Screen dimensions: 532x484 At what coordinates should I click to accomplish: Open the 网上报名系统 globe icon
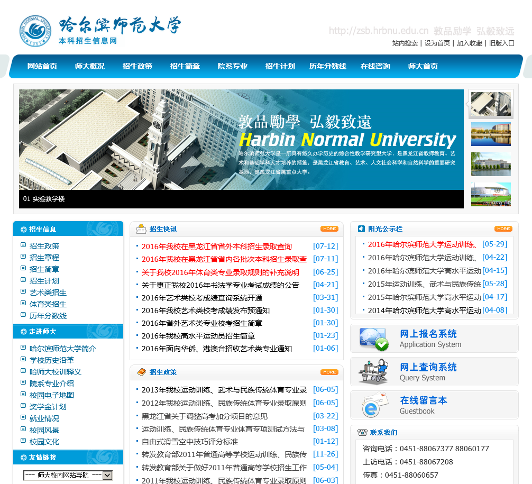[x=374, y=339]
